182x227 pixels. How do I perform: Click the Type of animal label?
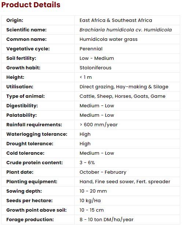point(26,96)
